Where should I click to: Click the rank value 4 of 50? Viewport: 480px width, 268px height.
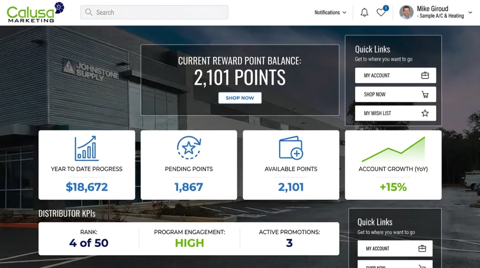pyautogui.click(x=89, y=243)
